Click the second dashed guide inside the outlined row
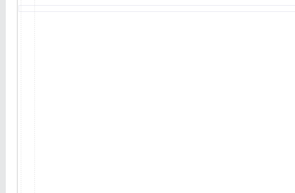Screen dimensions: 295x193 click(x=35, y=9)
